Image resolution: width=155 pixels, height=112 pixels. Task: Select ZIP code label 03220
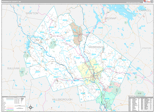[x=100, y=28]
